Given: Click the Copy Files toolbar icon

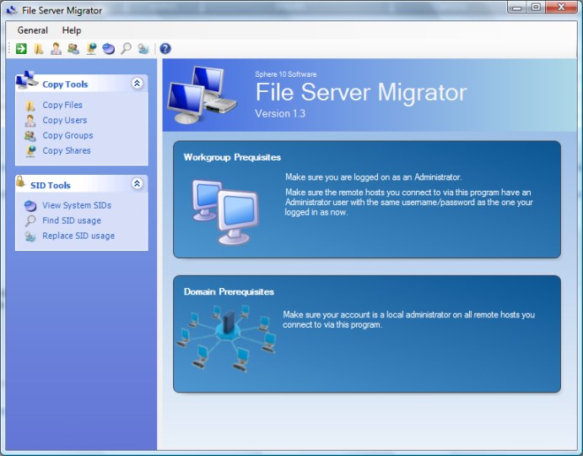Looking at the screenshot, I should point(39,49).
